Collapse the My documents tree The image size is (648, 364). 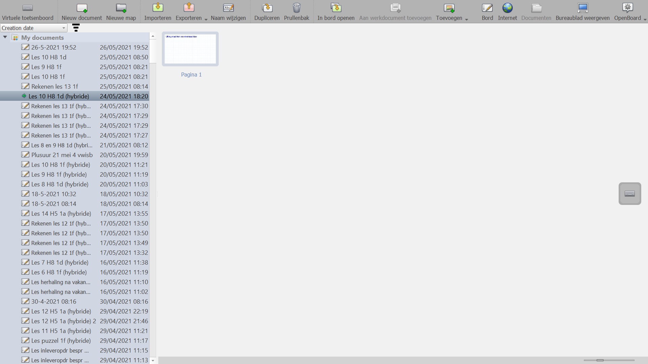tap(5, 37)
